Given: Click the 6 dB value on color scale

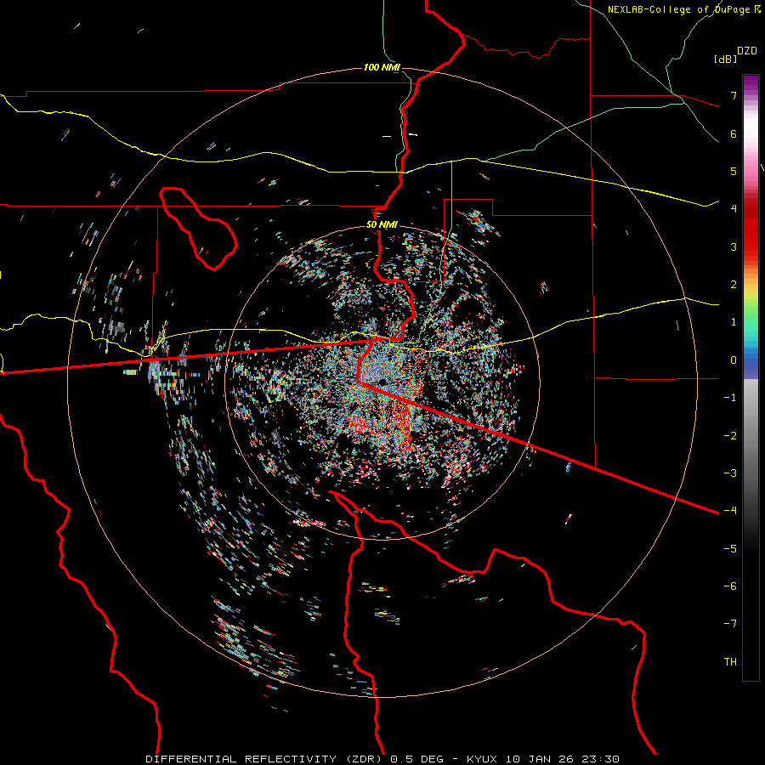Looking at the screenshot, I should (x=734, y=133).
